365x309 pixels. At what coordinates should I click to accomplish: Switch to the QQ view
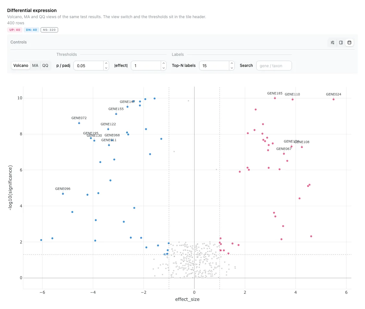click(x=45, y=65)
